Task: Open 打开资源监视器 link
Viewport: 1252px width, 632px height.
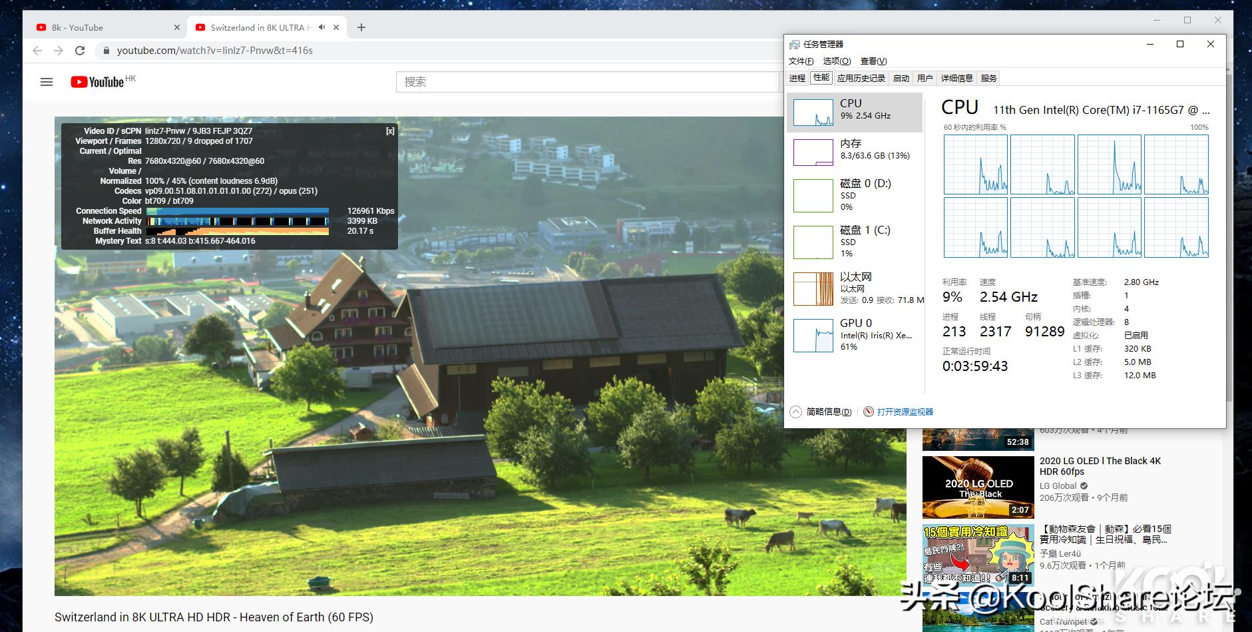Action: point(905,412)
